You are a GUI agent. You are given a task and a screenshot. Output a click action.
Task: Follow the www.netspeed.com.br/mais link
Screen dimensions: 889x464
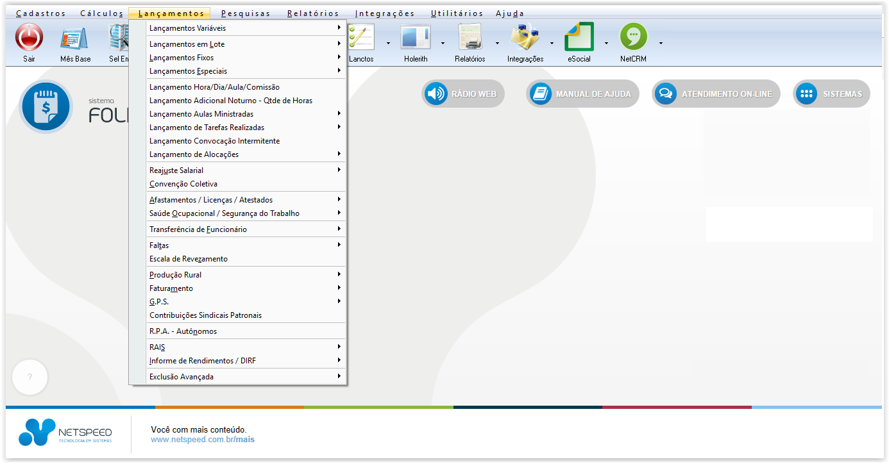pyautogui.click(x=203, y=440)
